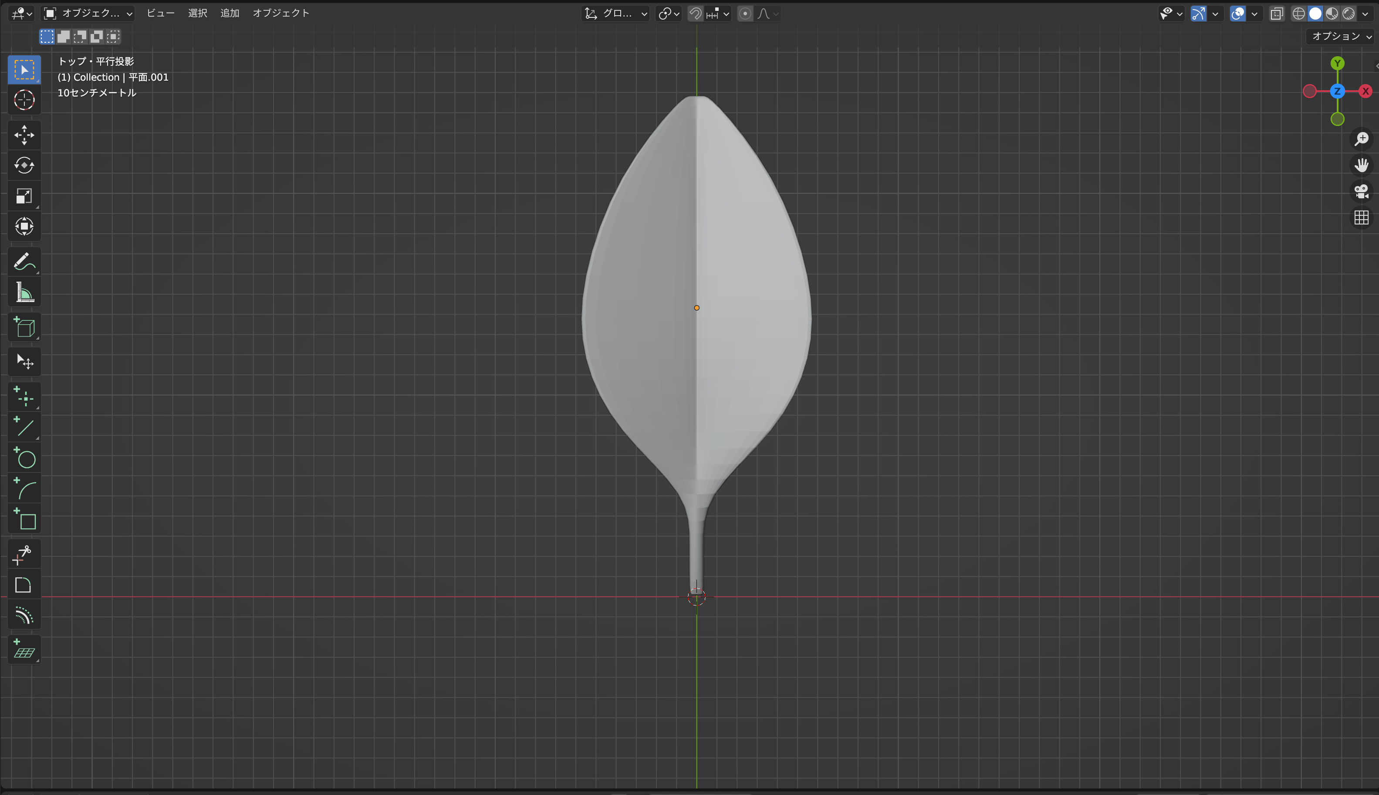Screen dimensions: 1379x795
Task: Open the pivot point dropdown
Action: [669, 14]
